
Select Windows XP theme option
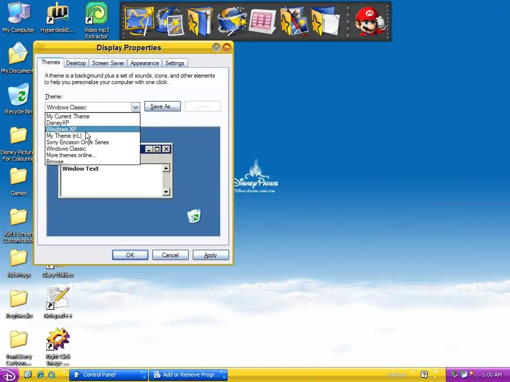pyautogui.click(x=93, y=129)
